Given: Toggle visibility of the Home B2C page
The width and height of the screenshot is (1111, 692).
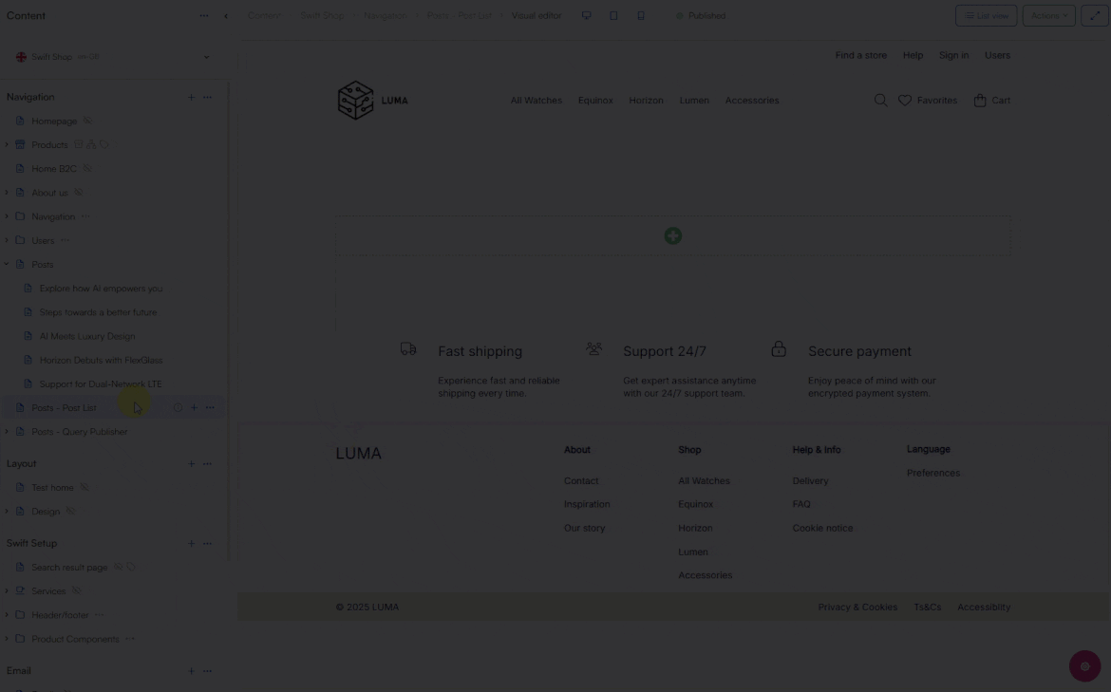Looking at the screenshot, I should (85, 168).
